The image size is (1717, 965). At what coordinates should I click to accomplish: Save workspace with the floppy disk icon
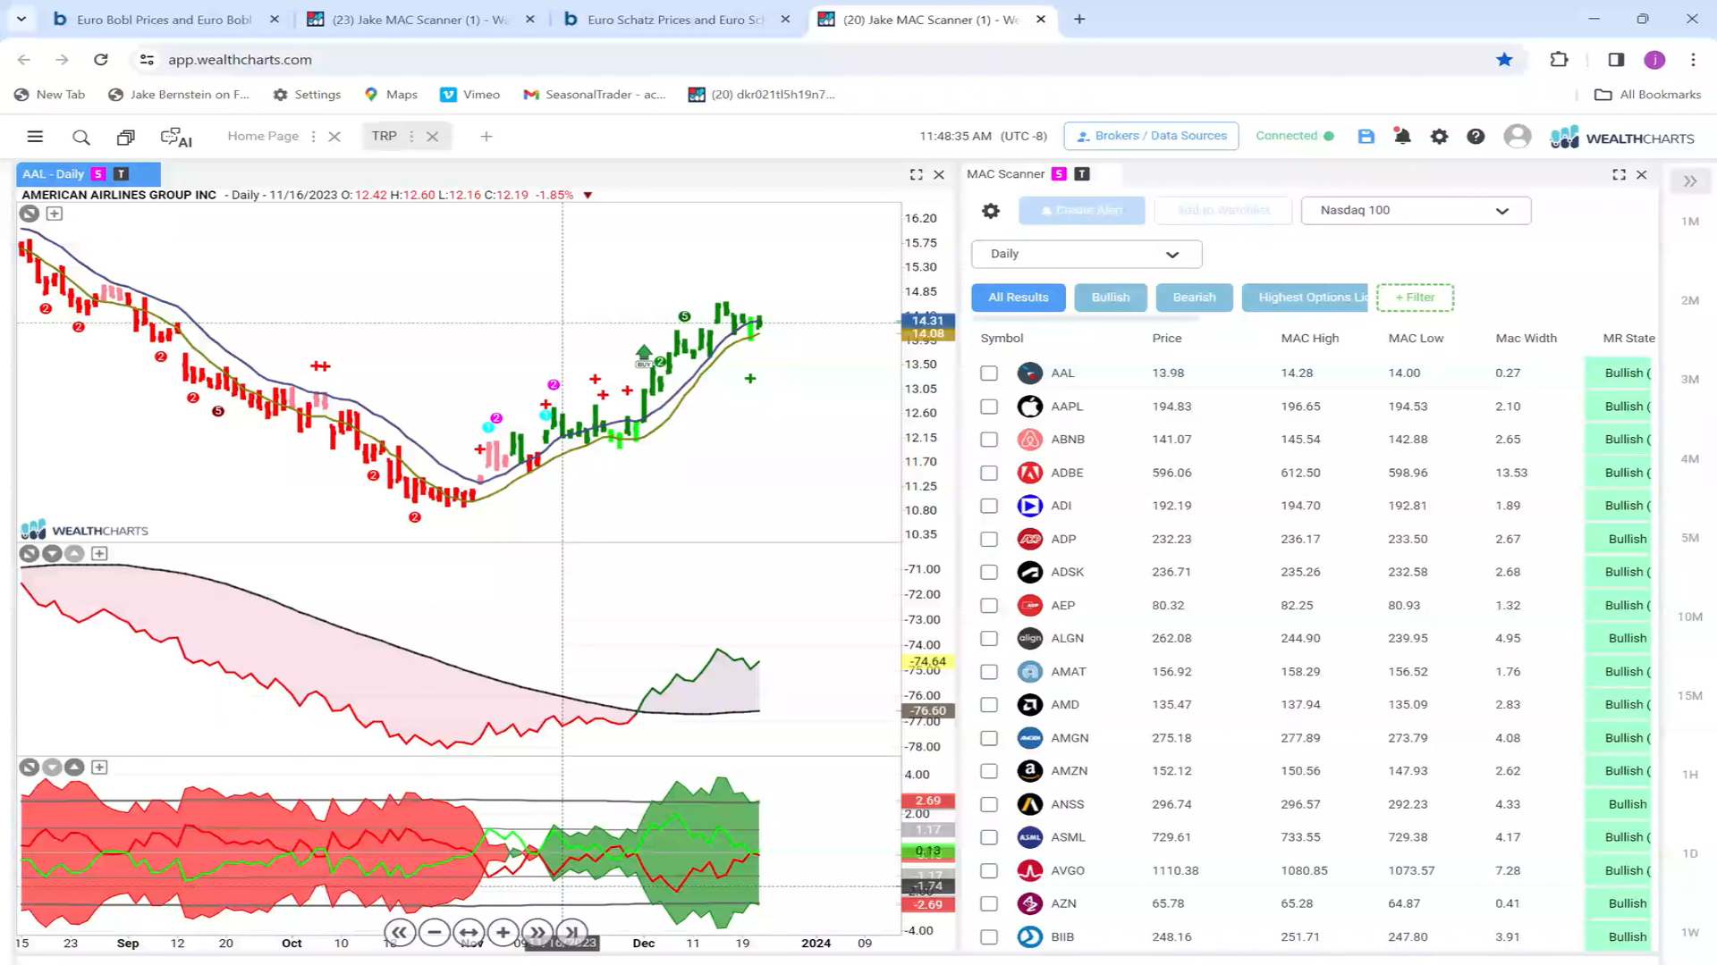click(x=1366, y=136)
